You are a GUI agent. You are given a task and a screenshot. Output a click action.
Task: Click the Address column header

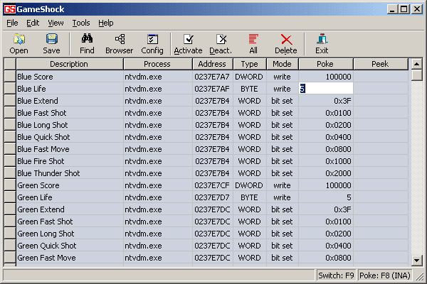pyautogui.click(x=213, y=64)
